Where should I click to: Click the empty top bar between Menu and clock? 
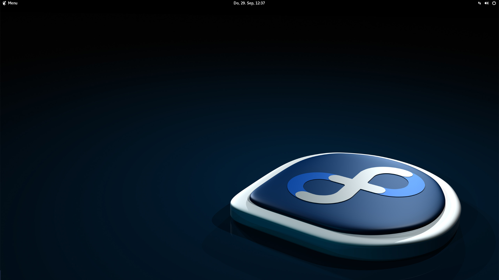pyautogui.click(x=125, y=3)
